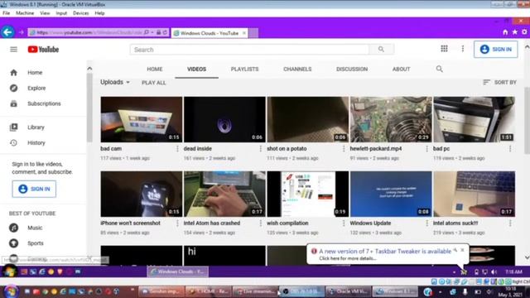Open the bad pc video thumbnail
This screenshot has width=530, height=298.
[x=475, y=119]
